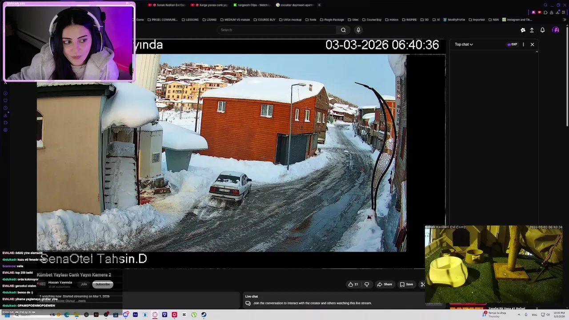Open Steam from the Windows taskbar

(x=204, y=315)
